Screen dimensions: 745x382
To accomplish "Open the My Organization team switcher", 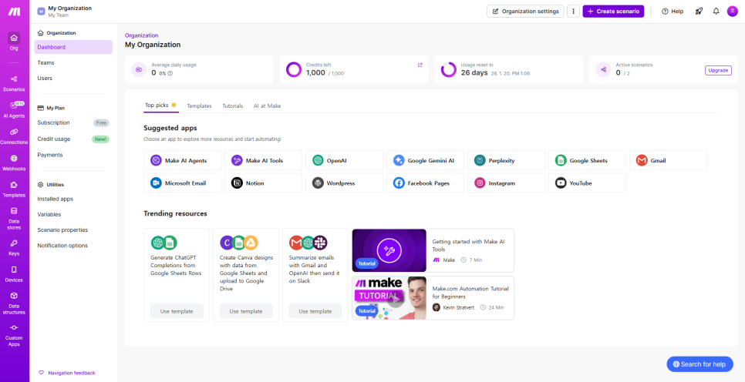I will (65, 12).
